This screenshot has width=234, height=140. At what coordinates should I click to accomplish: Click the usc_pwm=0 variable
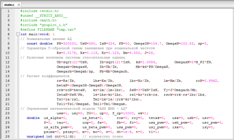coord(212,123)
